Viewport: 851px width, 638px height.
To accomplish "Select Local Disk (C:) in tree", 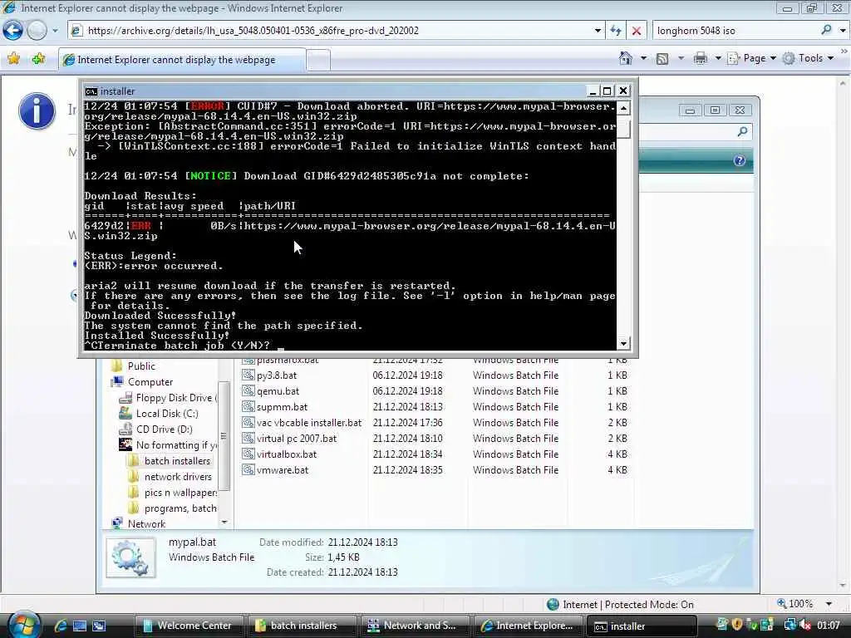I will click(167, 414).
